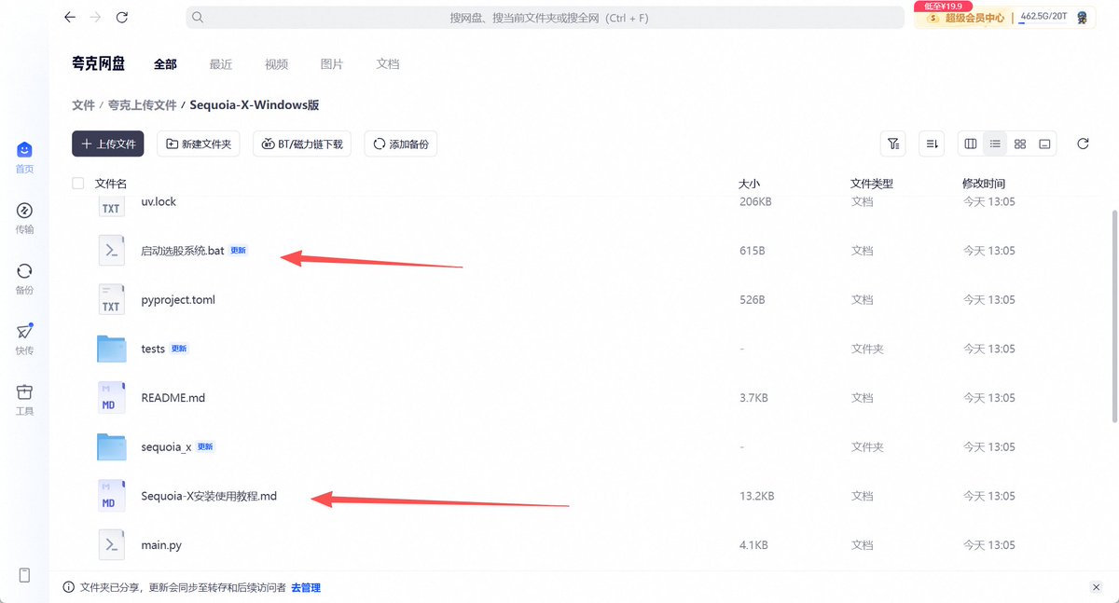Go to 夸克上传文件 in the breadcrumb
The width and height of the screenshot is (1119, 603).
(143, 105)
